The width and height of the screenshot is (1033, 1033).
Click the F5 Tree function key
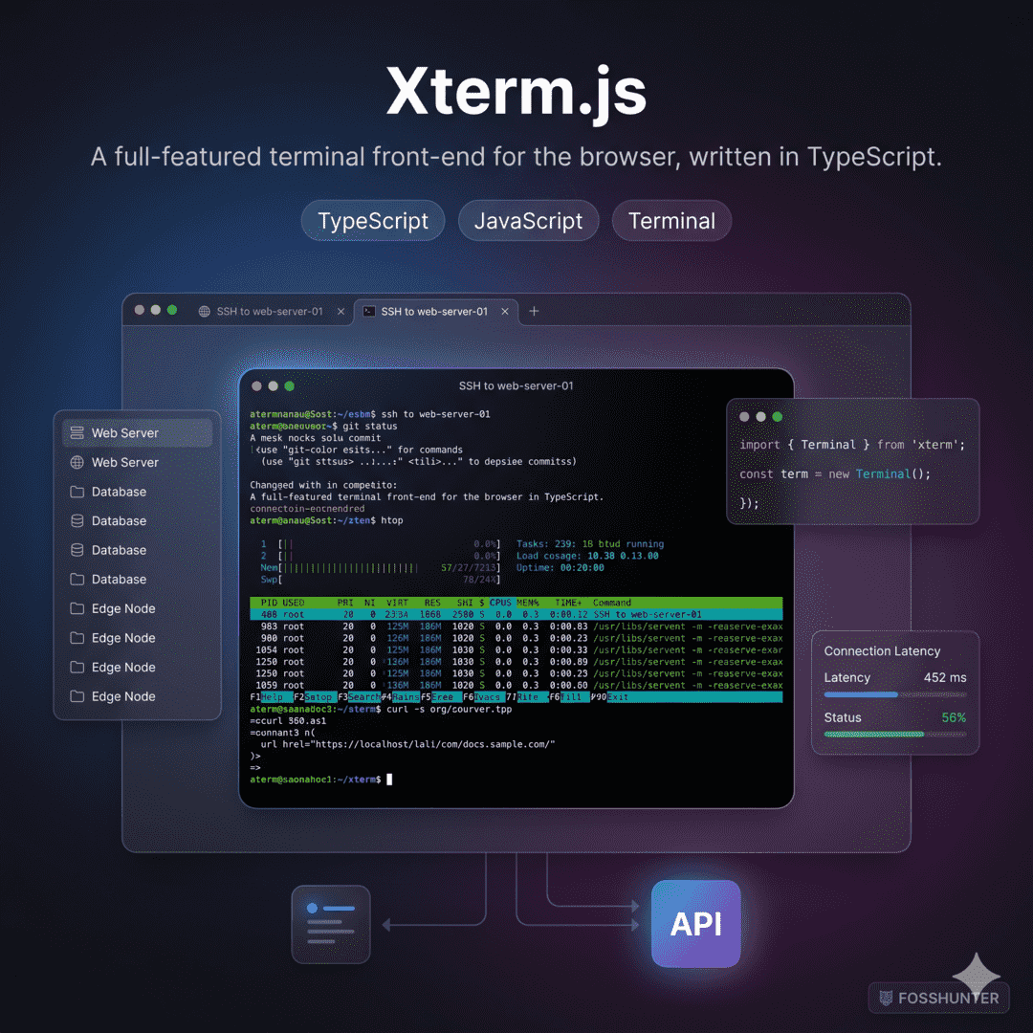coord(440,697)
